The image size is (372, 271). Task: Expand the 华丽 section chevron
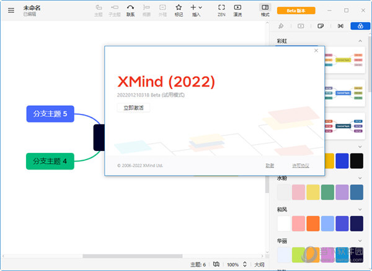click(x=360, y=241)
